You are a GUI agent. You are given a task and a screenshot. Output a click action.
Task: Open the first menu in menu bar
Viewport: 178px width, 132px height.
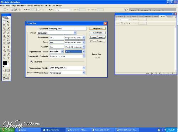(x=2, y=6)
